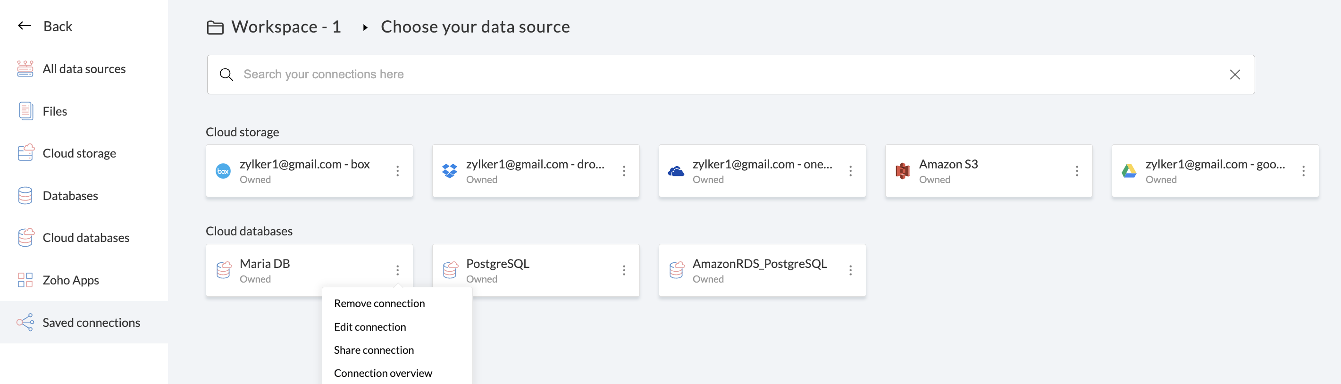Screen dimensions: 1341x384
Task: Select Zoho Apps in sidebar
Action: (x=70, y=280)
